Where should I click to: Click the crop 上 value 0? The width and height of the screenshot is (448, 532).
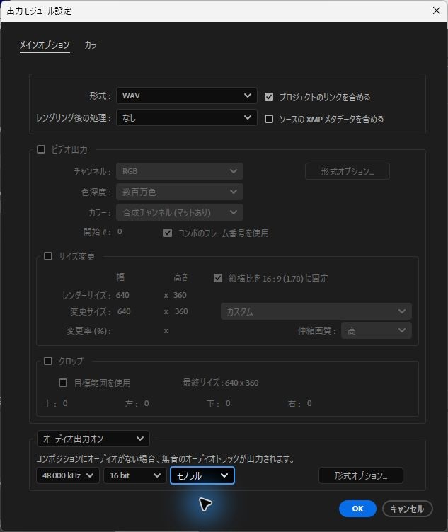coord(65,403)
